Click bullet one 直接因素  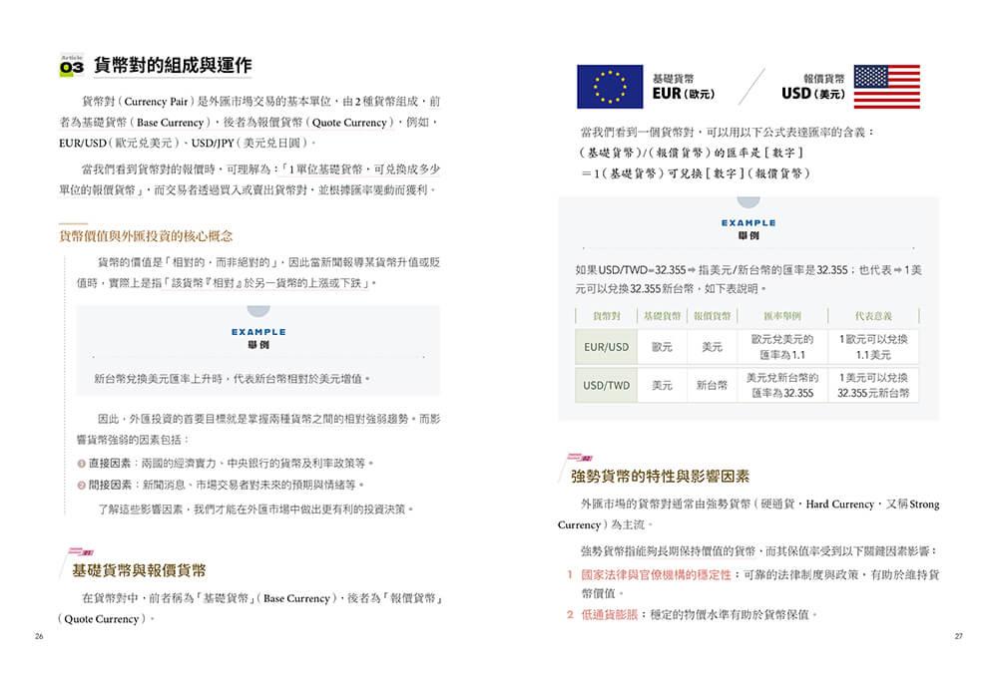coord(226,464)
